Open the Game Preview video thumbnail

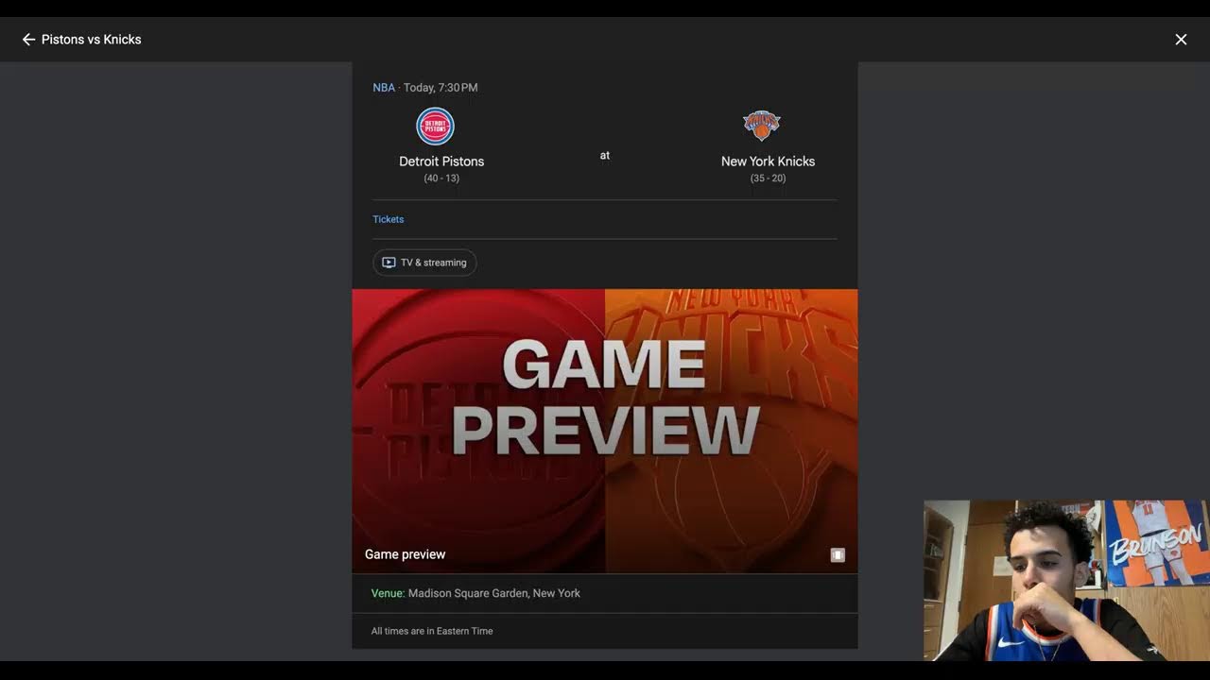point(605,431)
